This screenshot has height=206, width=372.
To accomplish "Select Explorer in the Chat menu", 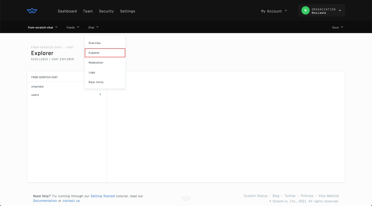I will [x=105, y=53].
